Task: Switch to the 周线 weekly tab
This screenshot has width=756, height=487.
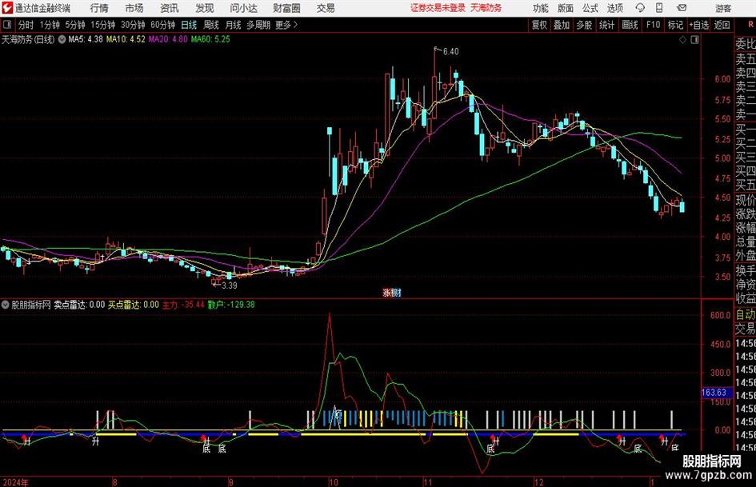Action: pyautogui.click(x=211, y=25)
